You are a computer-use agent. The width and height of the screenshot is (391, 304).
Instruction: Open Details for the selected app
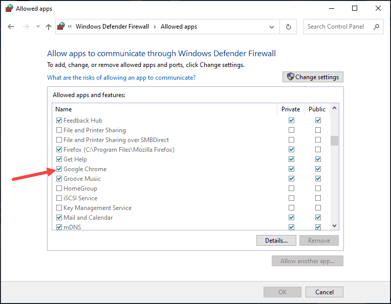click(276, 241)
